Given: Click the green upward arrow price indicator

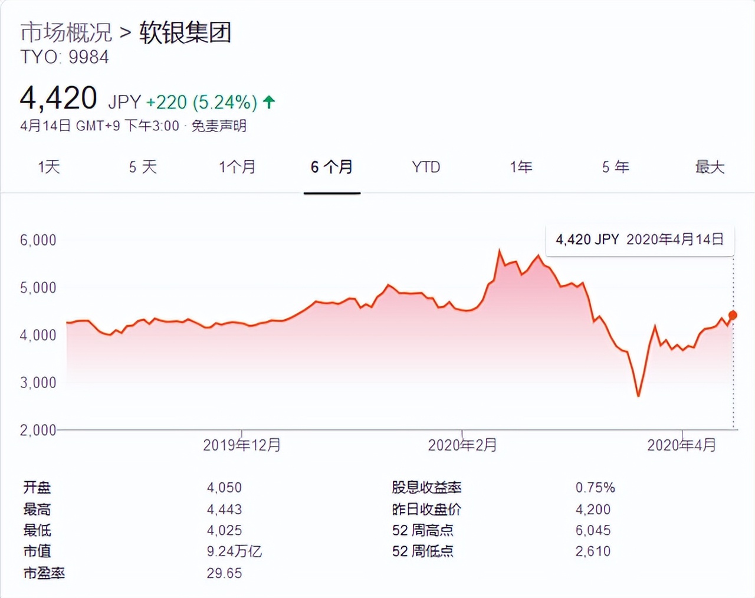Looking at the screenshot, I should (269, 101).
